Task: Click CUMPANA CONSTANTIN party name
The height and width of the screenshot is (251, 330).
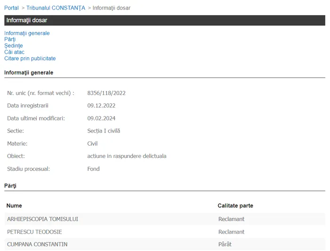Action: (x=37, y=244)
